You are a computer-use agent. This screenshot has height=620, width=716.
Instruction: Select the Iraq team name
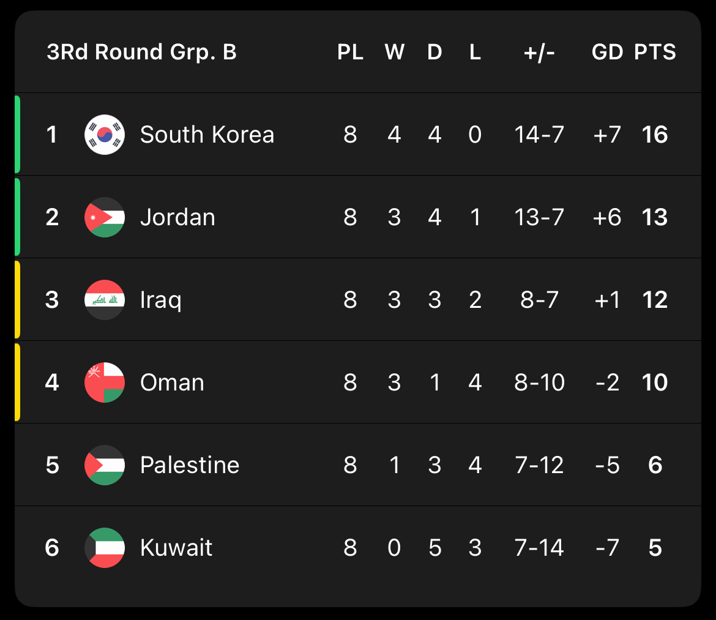[x=160, y=300]
